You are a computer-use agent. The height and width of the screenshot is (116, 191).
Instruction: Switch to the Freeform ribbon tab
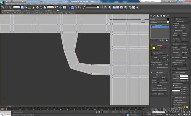click(27, 11)
